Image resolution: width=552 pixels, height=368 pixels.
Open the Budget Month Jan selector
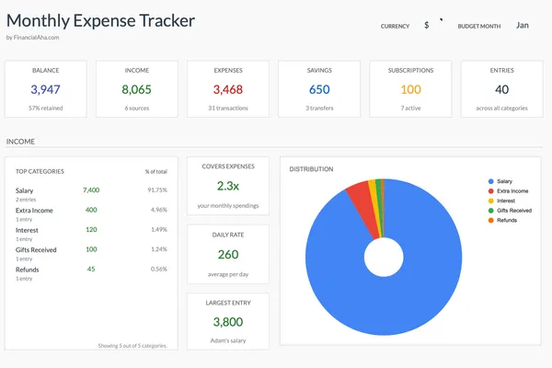click(523, 26)
